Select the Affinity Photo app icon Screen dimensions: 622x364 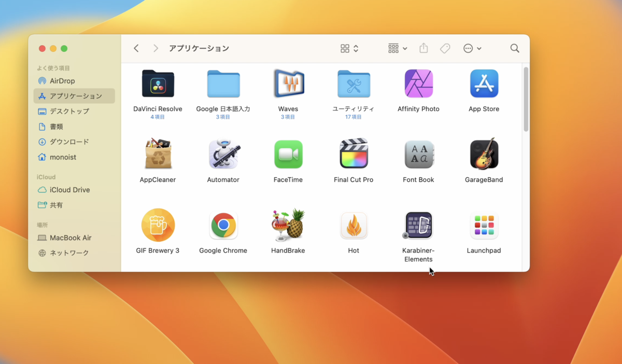tap(418, 83)
